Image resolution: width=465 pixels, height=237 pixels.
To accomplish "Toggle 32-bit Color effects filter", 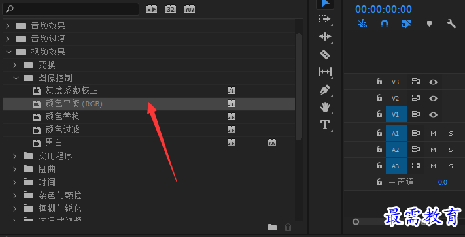I will pos(171,9).
